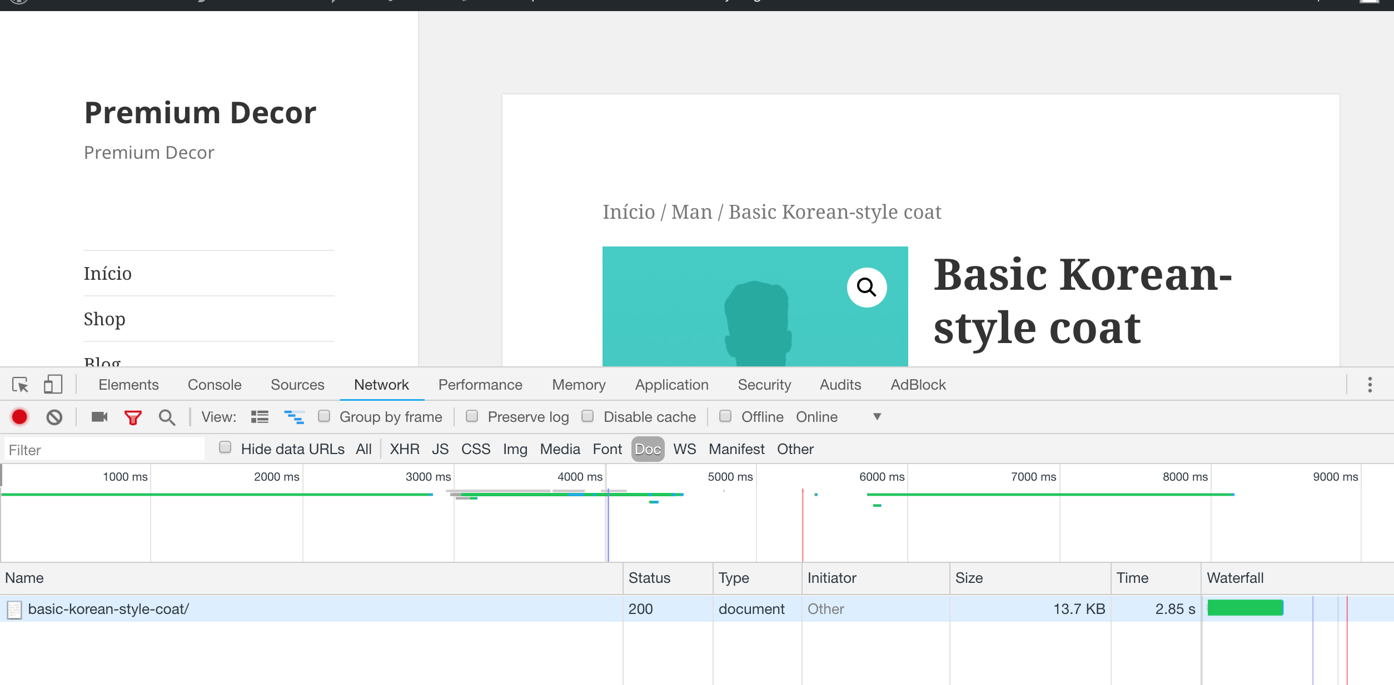Toggle the red filter funnel icon

click(x=133, y=417)
